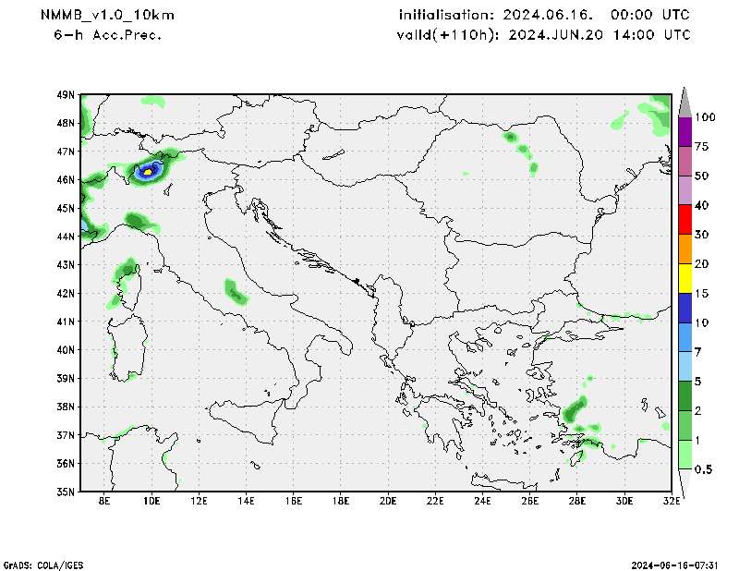Click the purple 75-100 legend color band
This screenshot has width=739, height=571.
click(x=685, y=131)
